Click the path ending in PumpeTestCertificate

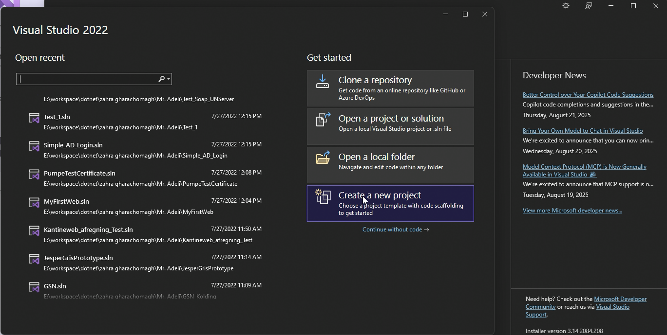pos(141,184)
